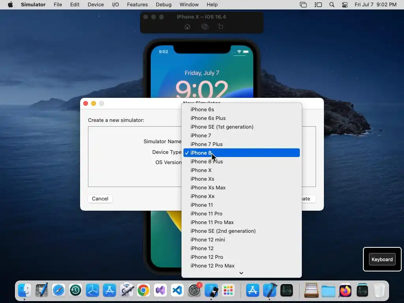This screenshot has height=303, width=404.
Task: Open the Xcode hammer icon in the dock
Action: (x=270, y=290)
